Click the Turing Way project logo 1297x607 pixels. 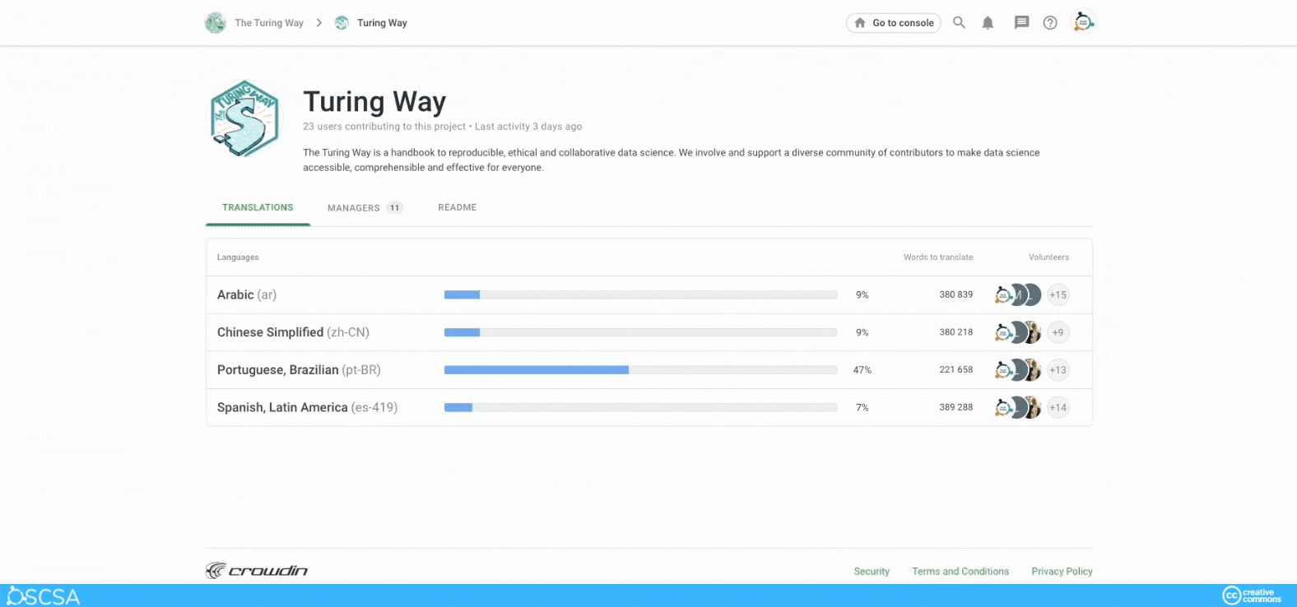tap(244, 119)
